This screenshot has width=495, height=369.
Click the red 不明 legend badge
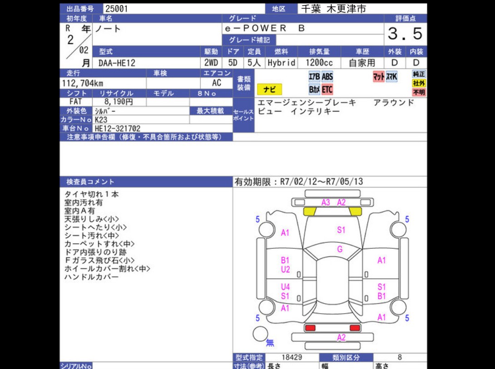[x=419, y=92]
